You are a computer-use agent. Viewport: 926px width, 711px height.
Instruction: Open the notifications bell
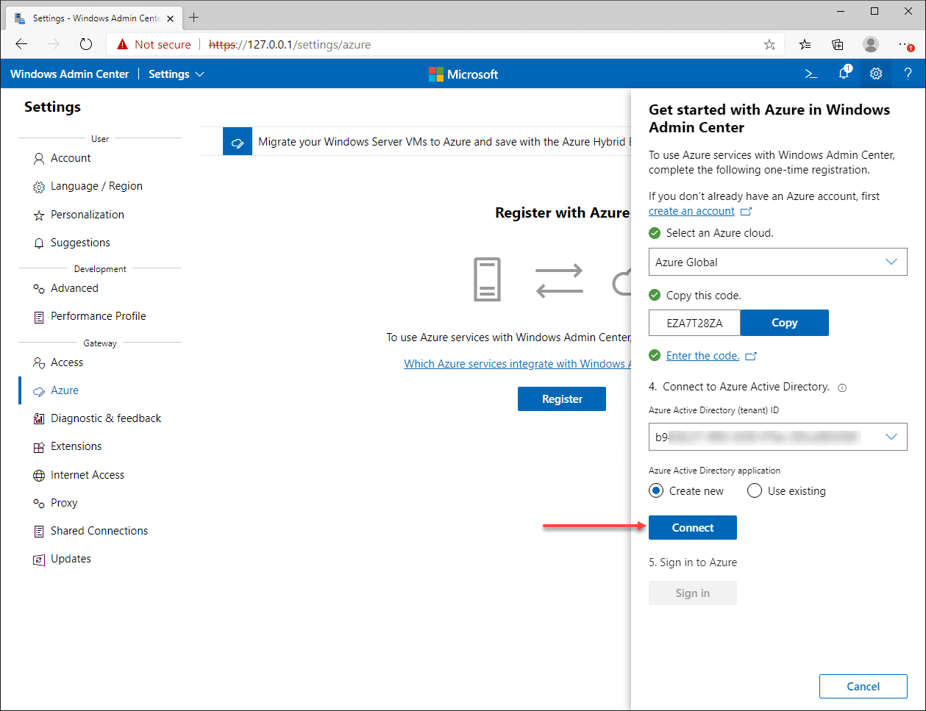[x=843, y=74]
